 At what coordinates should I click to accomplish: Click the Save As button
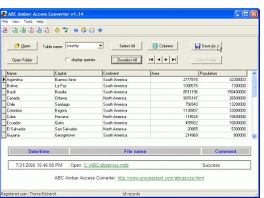(207, 46)
